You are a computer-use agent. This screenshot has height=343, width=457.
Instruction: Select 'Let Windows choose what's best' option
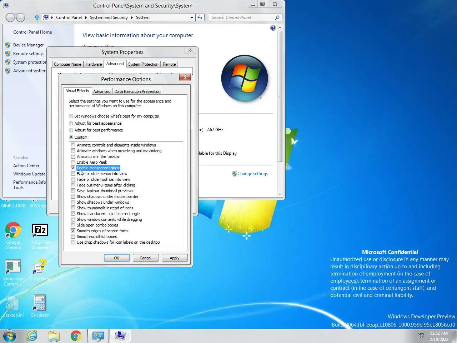71,116
